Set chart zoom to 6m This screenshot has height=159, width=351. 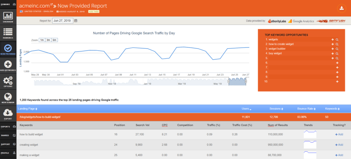tap(54, 40)
